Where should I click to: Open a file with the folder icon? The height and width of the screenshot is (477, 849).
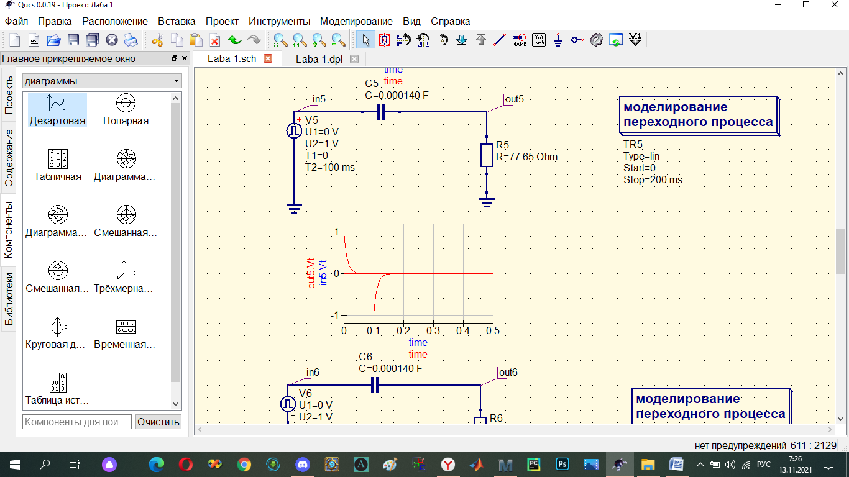pos(53,40)
